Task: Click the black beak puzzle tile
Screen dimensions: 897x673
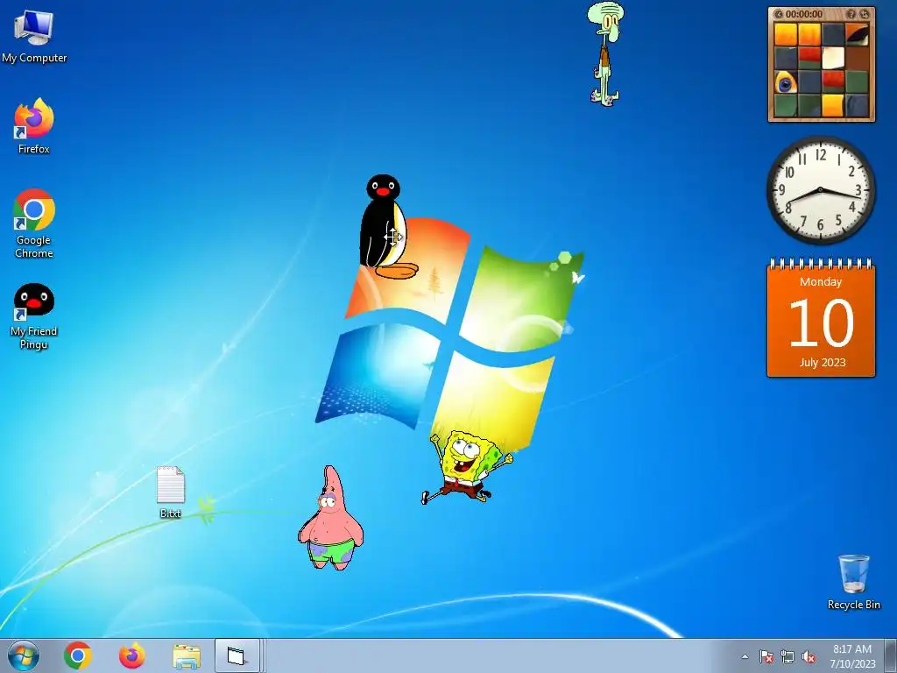Action: coord(857,34)
